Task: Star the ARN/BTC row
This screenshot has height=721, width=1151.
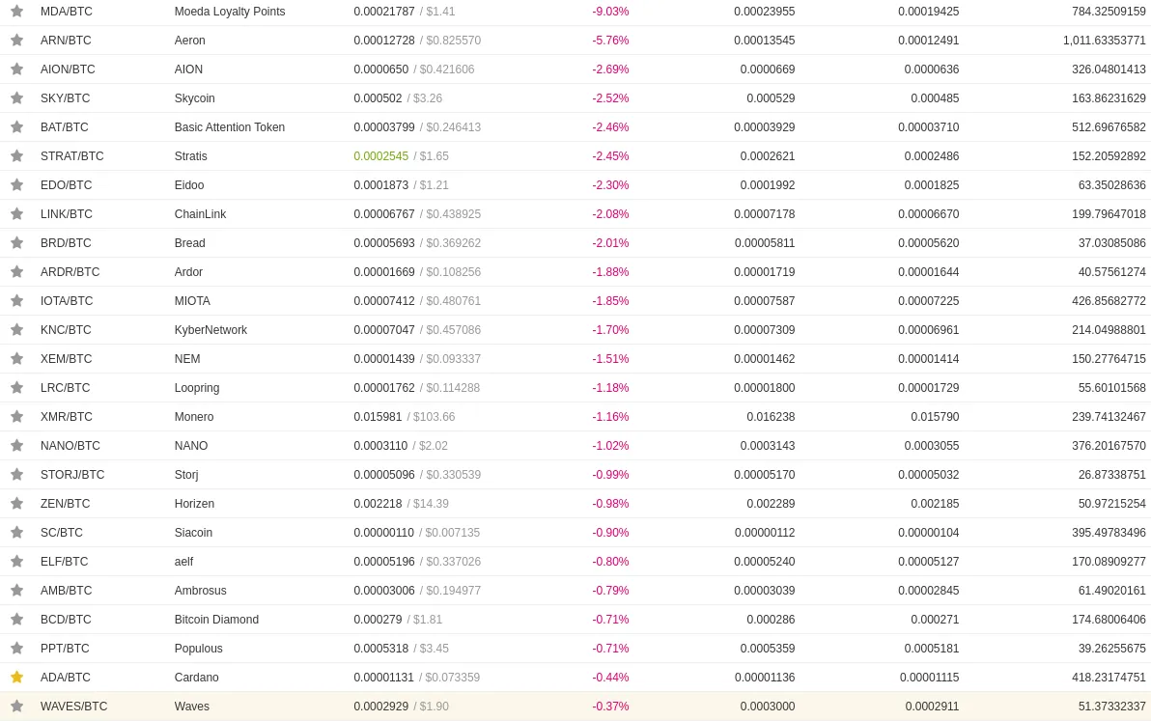Action: tap(16, 40)
